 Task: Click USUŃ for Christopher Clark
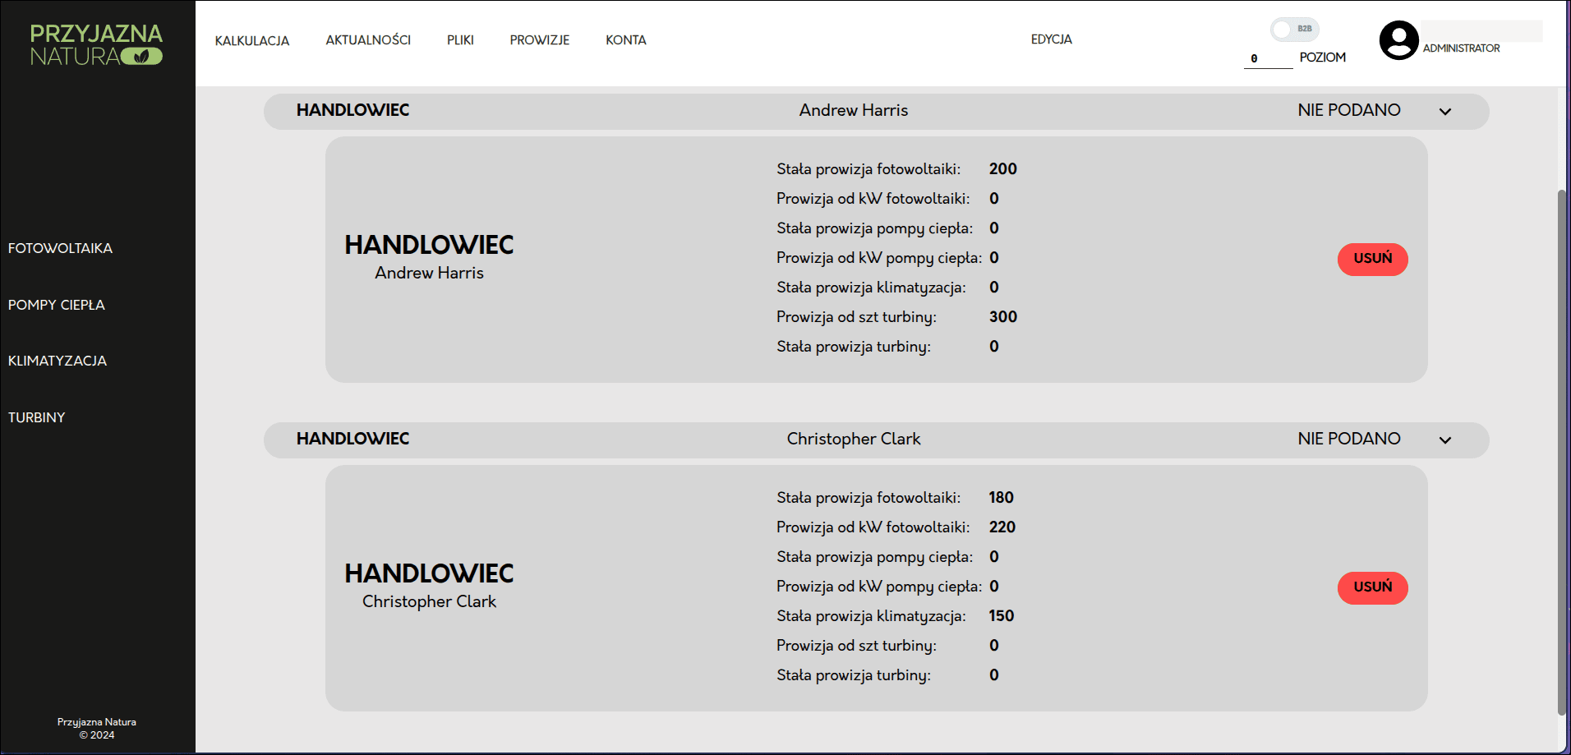[1372, 588]
